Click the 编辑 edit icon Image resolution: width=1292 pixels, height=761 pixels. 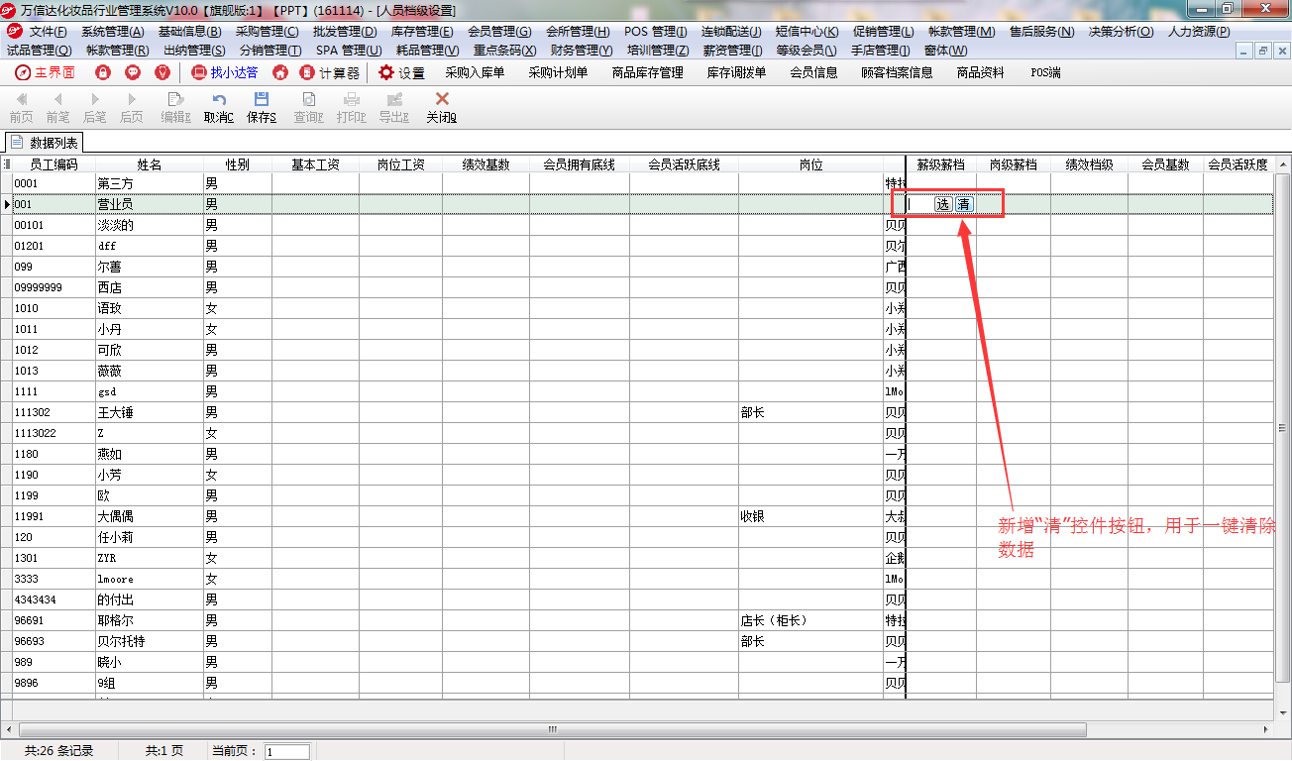pos(175,108)
